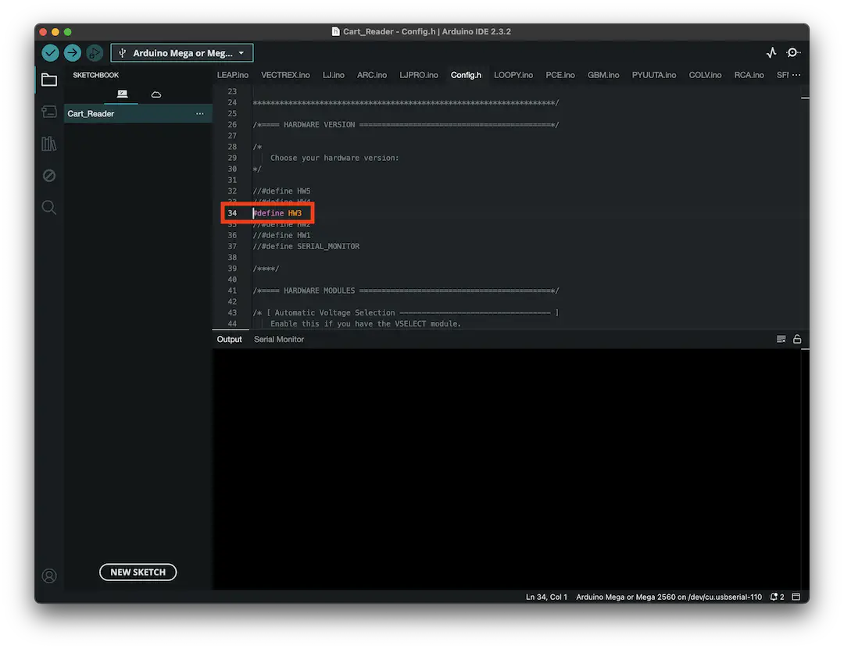
Task: Open the Boards Manager sidebar icon
Action: [x=49, y=112]
